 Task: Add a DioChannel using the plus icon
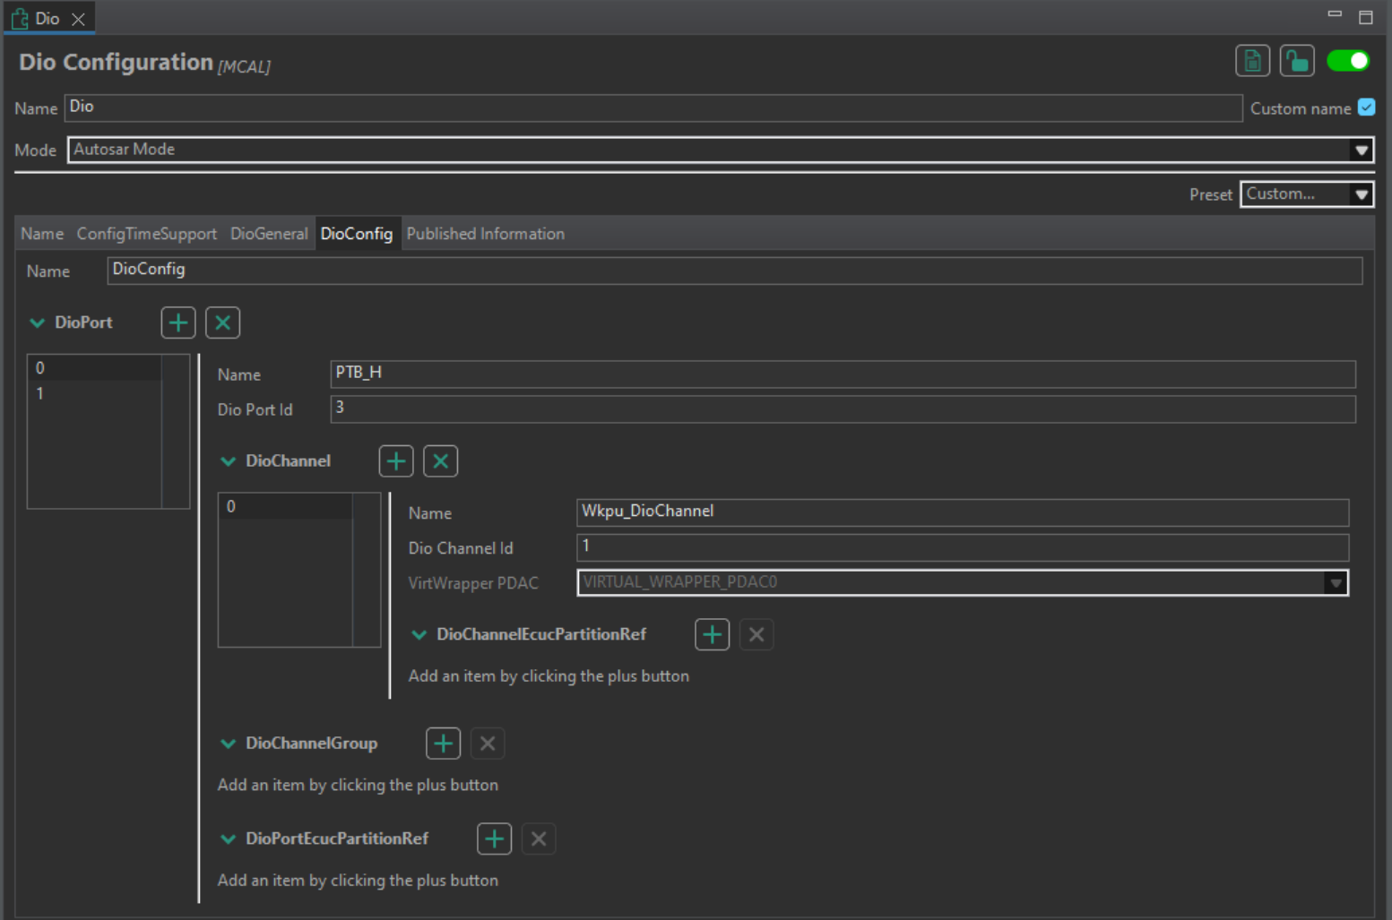click(395, 460)
